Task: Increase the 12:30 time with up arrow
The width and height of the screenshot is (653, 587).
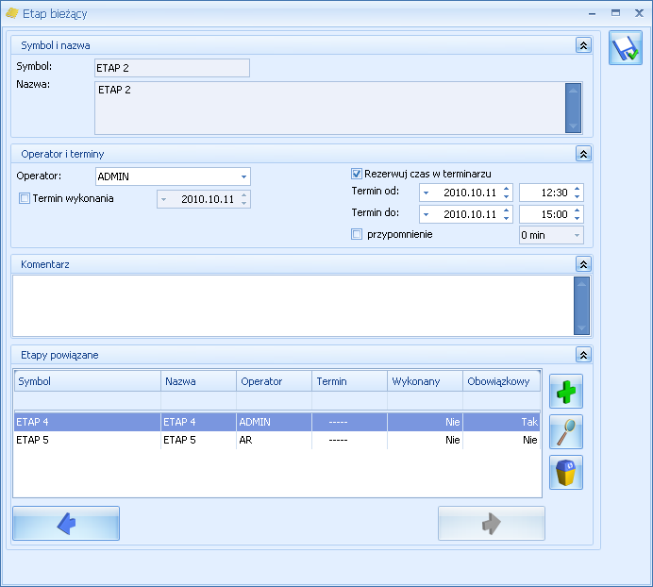Action: tap(577, 189)
